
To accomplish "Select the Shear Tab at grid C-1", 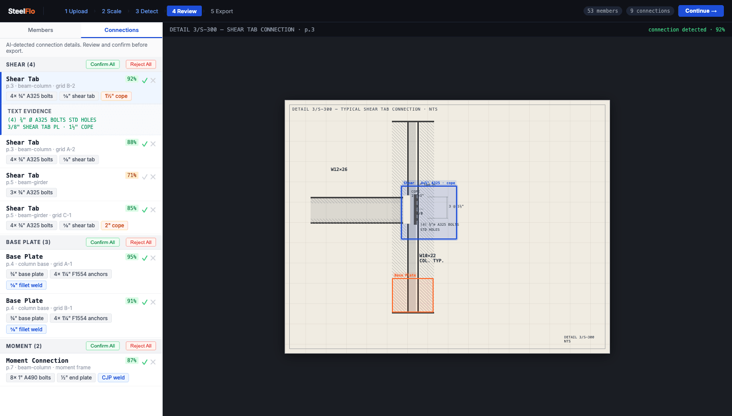I will tap(81, 218).
